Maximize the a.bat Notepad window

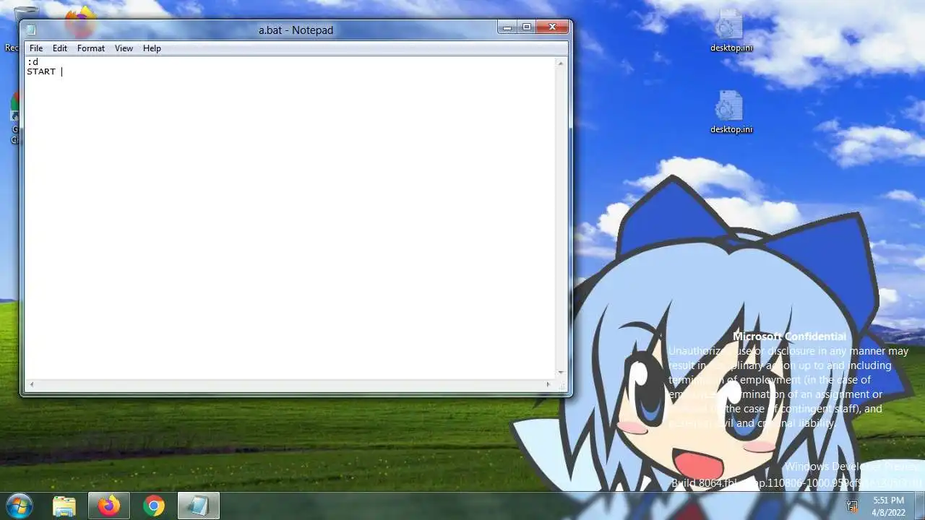coord(527,27)
